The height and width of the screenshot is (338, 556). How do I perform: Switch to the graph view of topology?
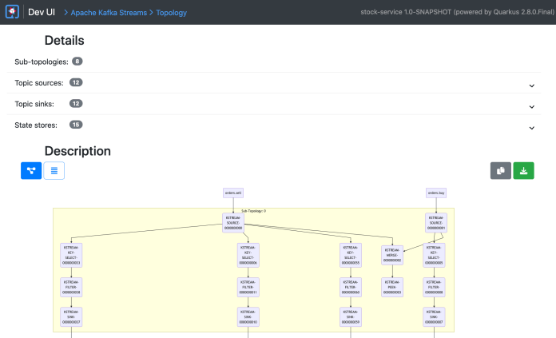tap(31, 170)
